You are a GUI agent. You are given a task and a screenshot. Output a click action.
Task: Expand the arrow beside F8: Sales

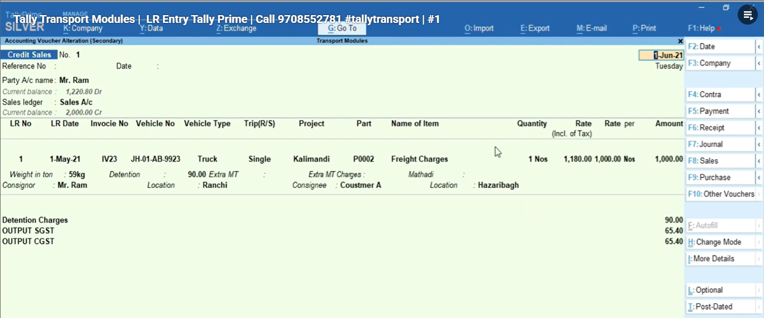pyautogui.click(x=759, y=161)
